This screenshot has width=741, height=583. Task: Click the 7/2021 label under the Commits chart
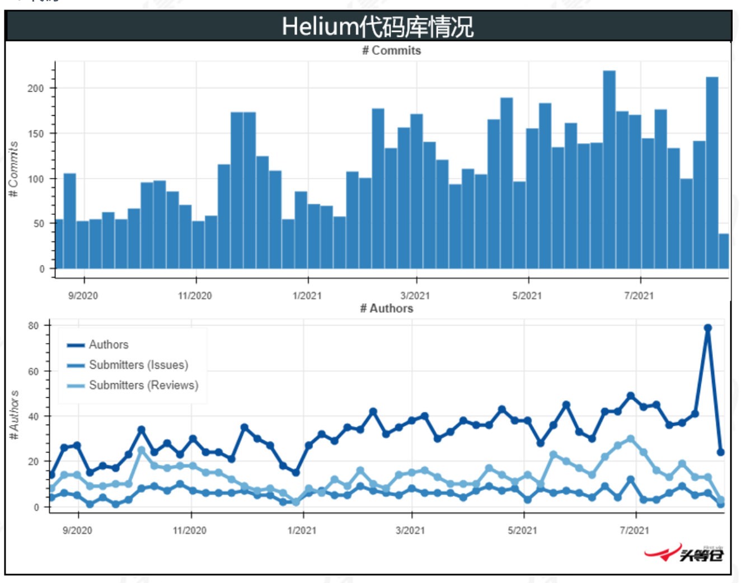[x=639, y=295]
